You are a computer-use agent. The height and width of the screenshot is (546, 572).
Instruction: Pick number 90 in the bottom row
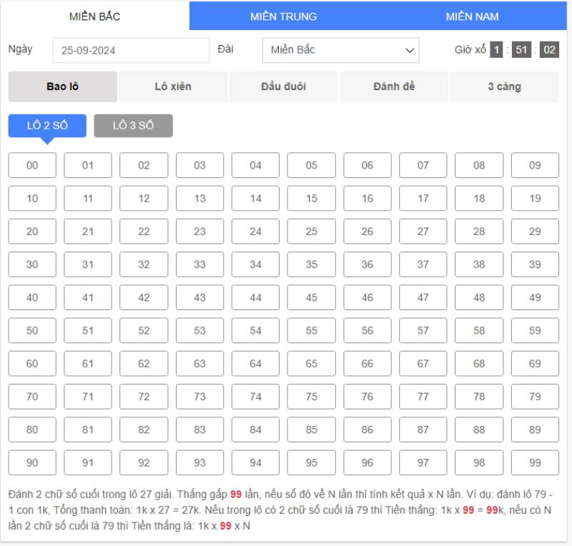tap(32, 462)
